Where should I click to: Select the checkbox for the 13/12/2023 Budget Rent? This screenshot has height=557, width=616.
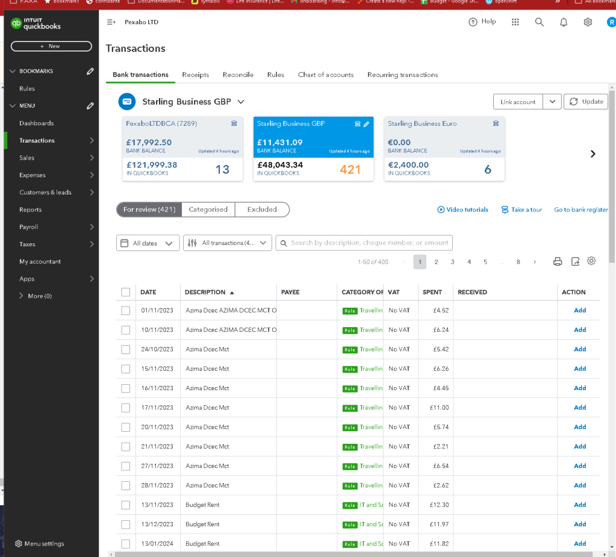coord(126,524)
